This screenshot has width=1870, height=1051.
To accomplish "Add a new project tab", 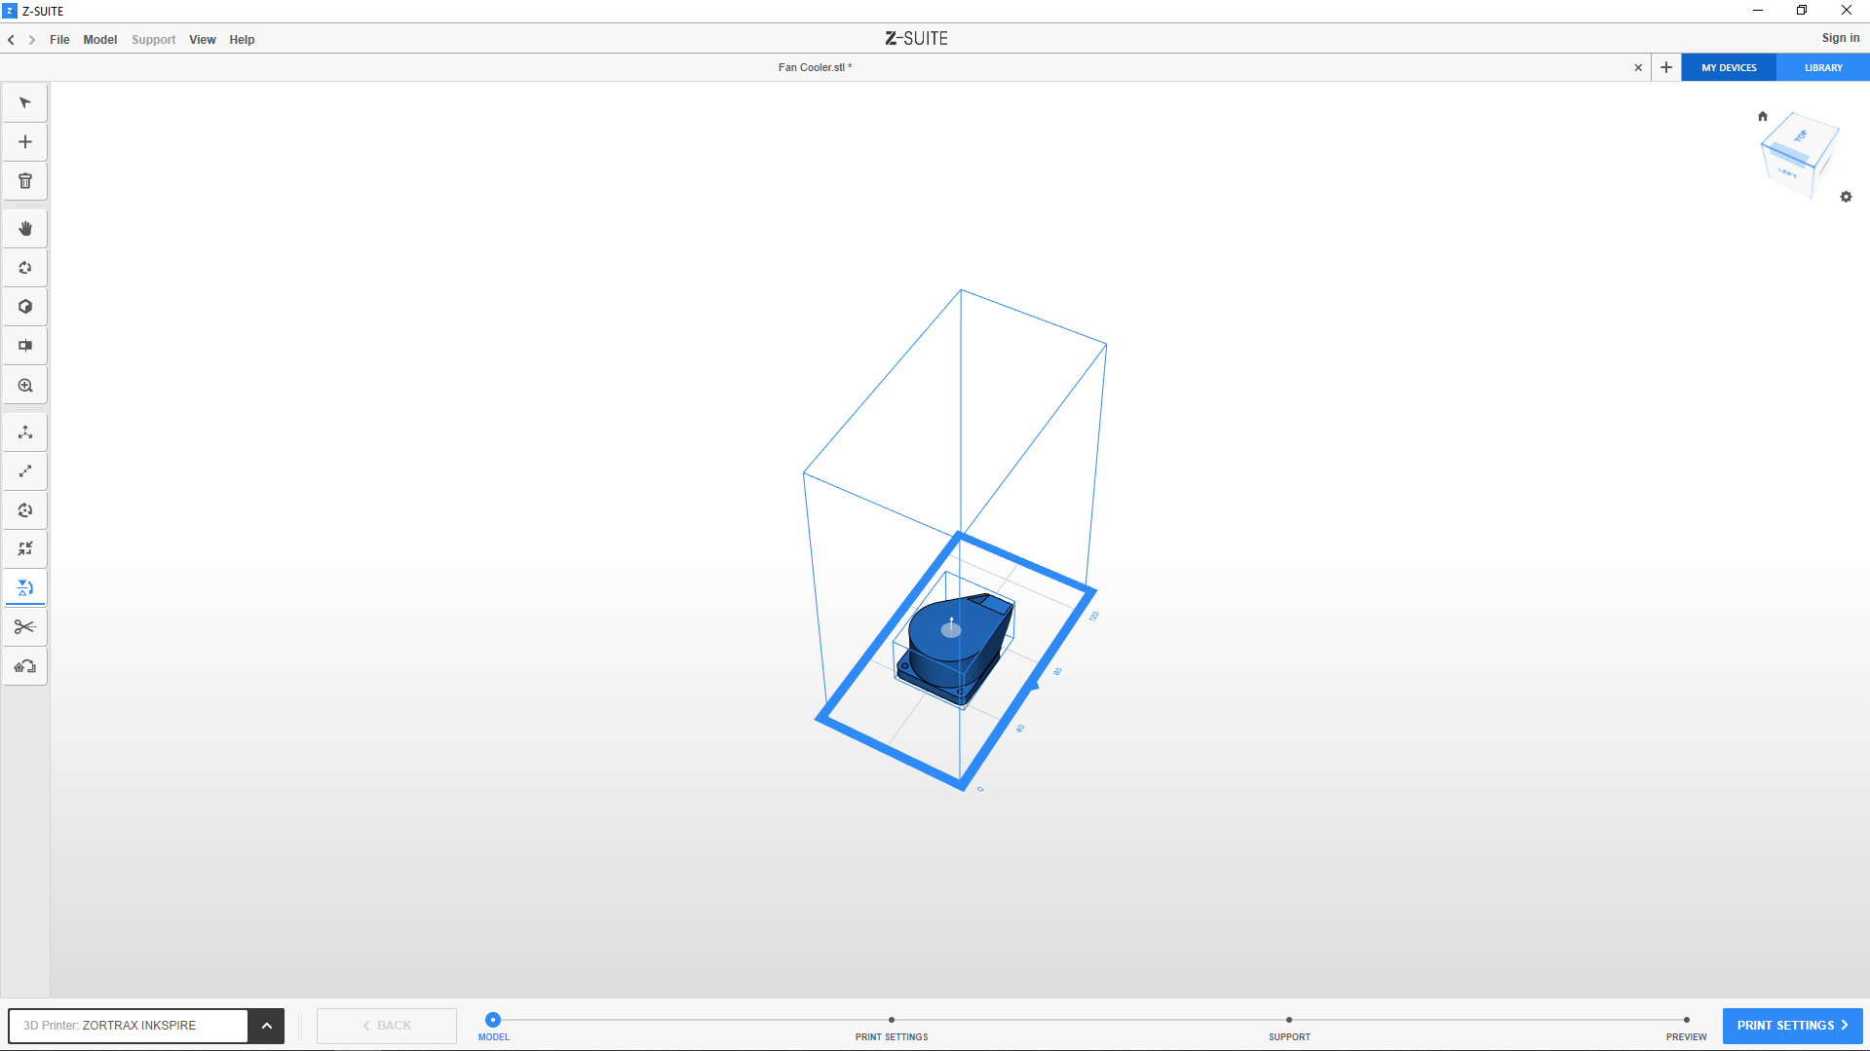I will point(1666,68).
